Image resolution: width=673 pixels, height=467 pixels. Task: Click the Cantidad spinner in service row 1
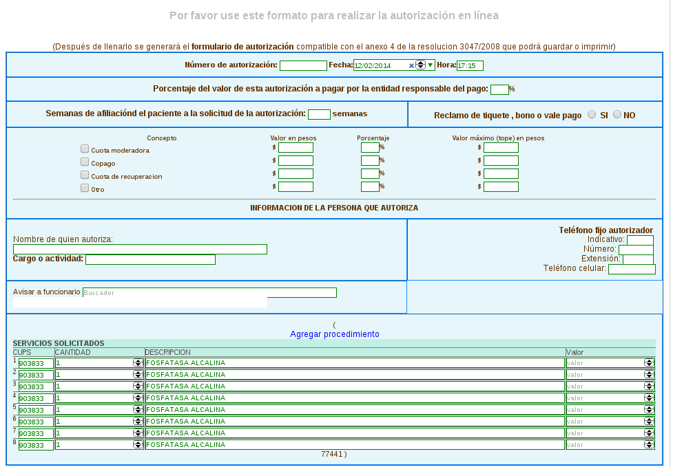click(x=138, y=363)
